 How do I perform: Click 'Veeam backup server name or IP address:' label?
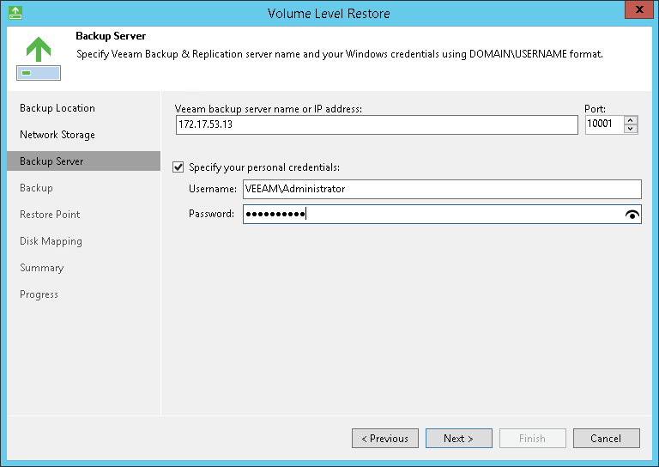tap(268, 109)
